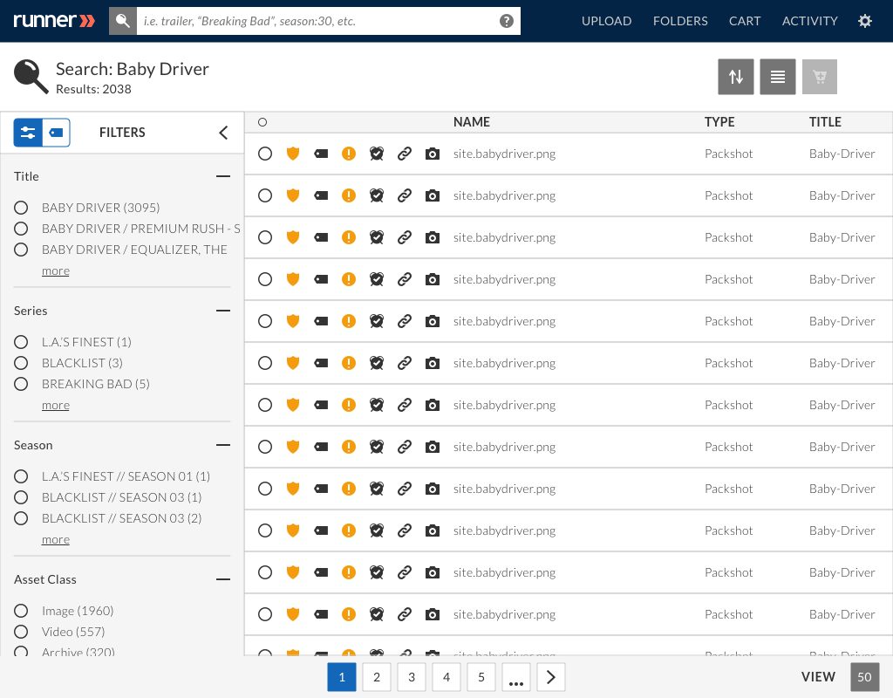Select BLACKLIST // SEASON 03 (1) filter
This screenshot has height=698, width=893.
click(x=21, y=497)
